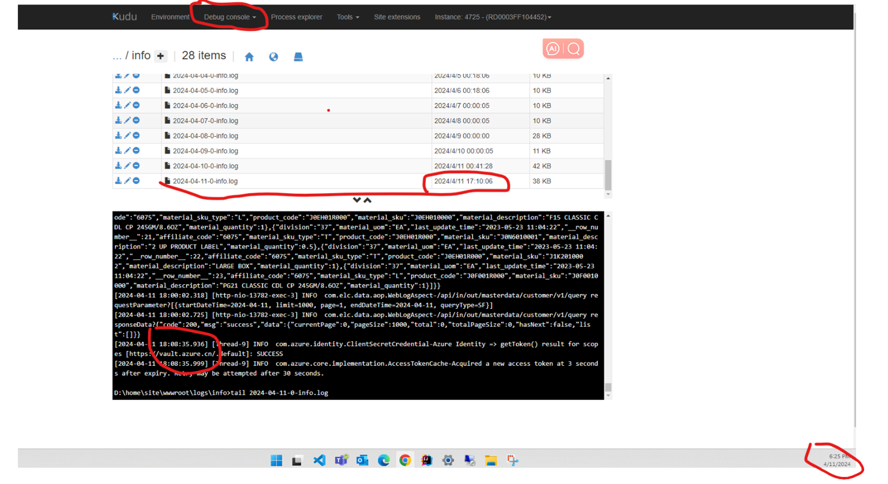Launch Chrome from the taskbar
The image size is (888, 484).
pyautogui.click(x=405, y=460)
